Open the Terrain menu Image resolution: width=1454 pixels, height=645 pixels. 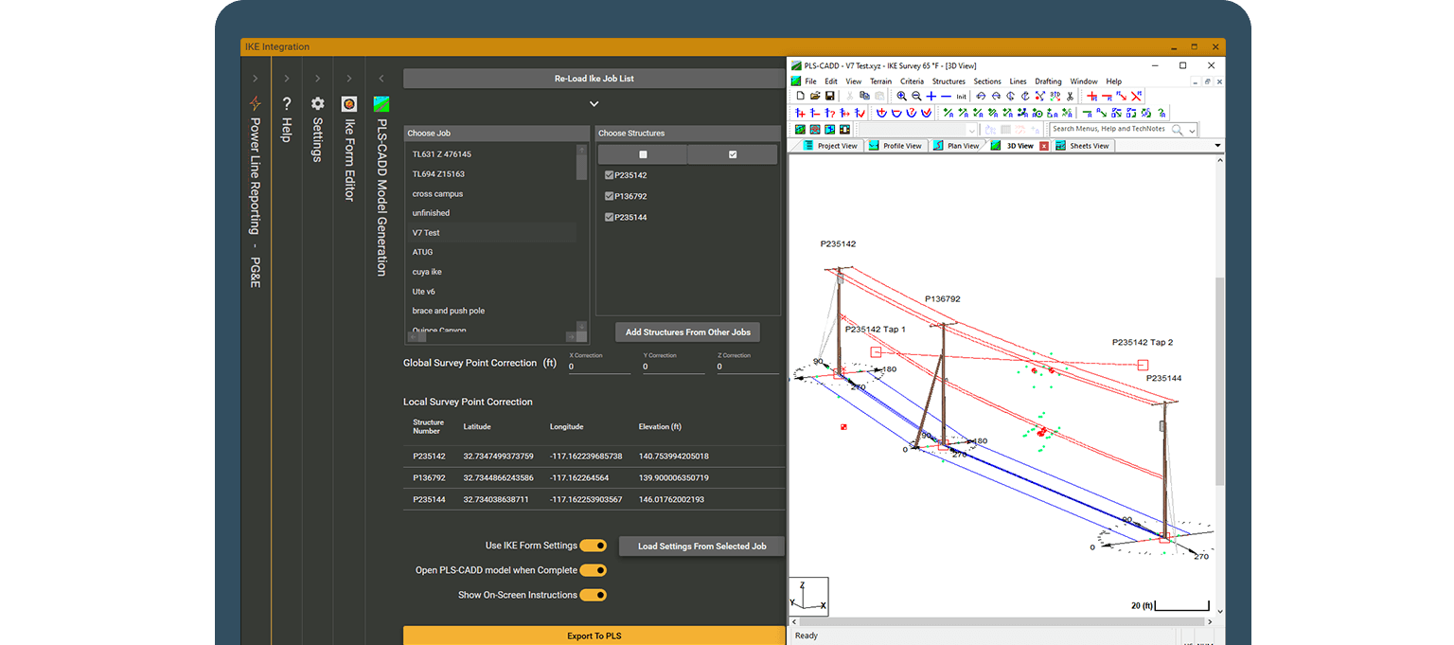coord(880,81)
